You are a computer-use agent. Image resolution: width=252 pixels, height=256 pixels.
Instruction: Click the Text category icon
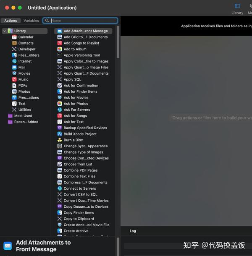point(14,104)
